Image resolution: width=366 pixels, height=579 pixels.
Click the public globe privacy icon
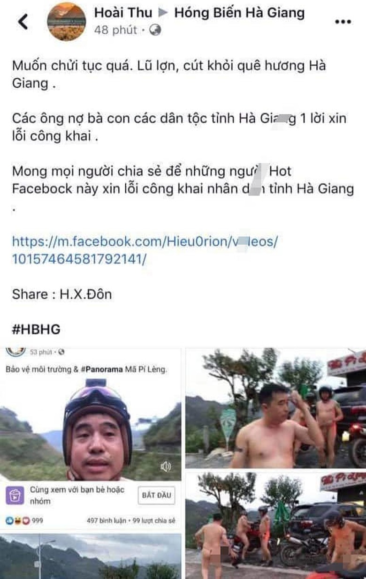tap(155, 30)
